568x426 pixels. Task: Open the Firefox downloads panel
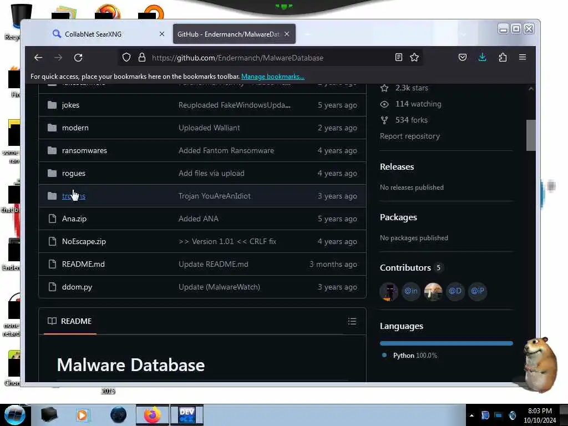coord(482,57)
